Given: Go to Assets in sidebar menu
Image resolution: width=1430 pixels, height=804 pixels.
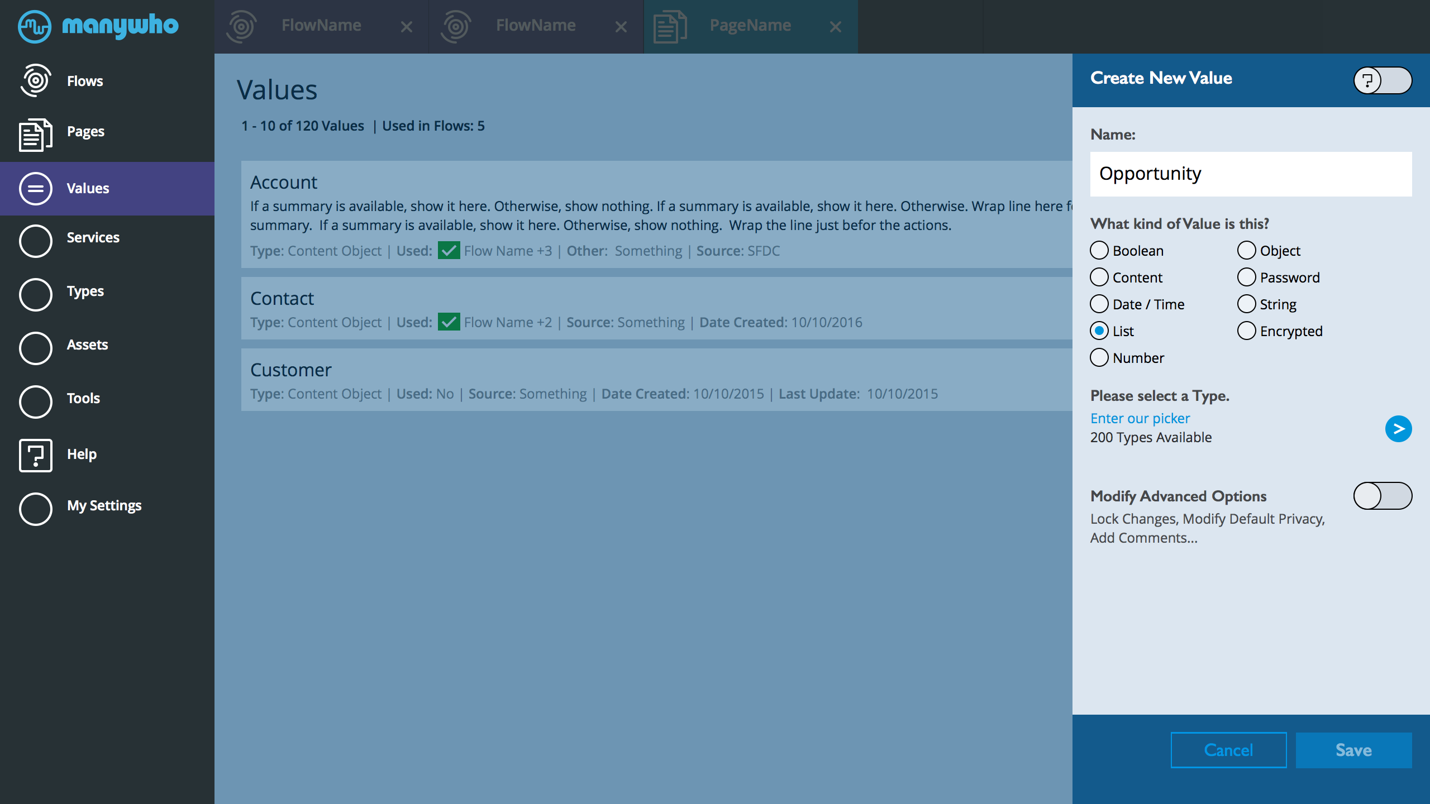Looking at the screenshot, I should coord(87,344).
